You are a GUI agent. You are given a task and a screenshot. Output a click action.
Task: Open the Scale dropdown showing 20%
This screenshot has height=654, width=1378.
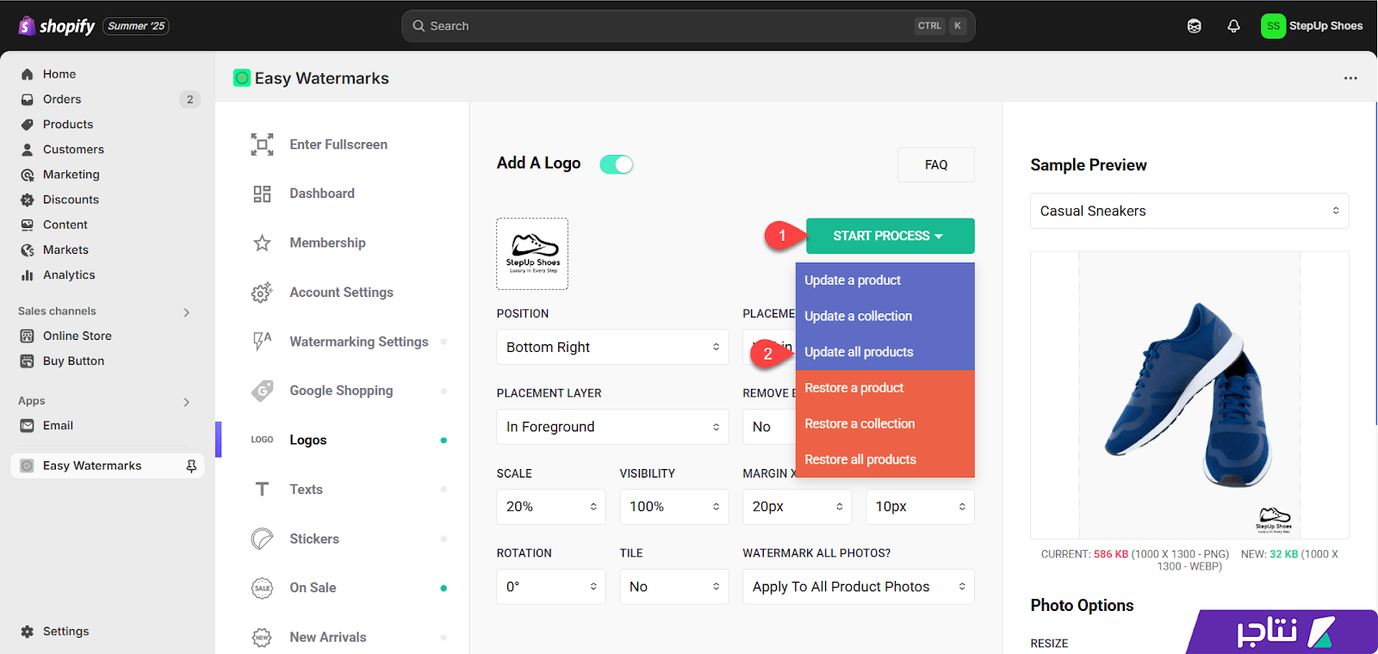click(551, 507)
